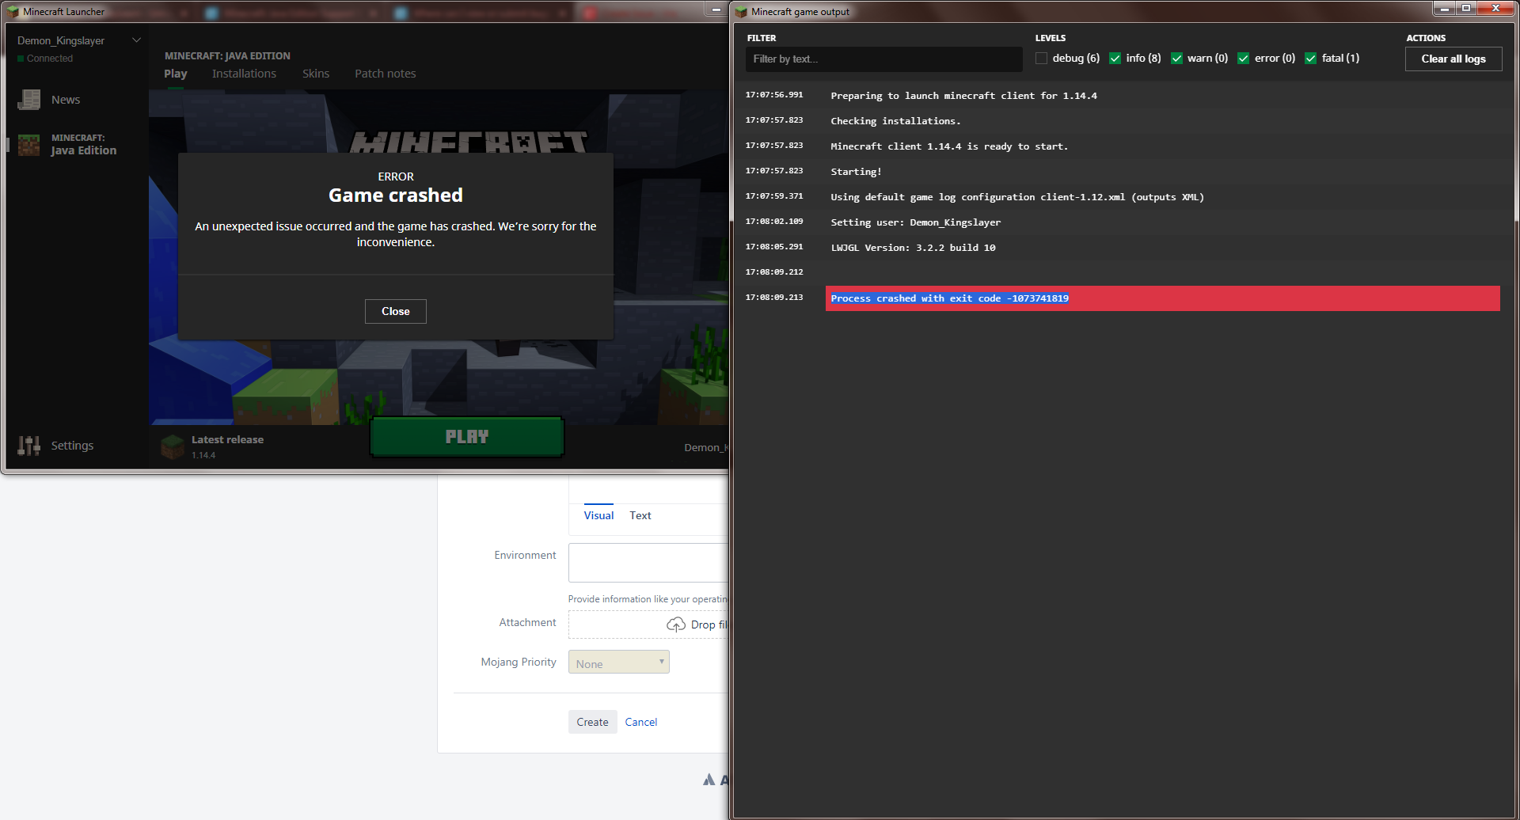
Task: Toggle the info (8) log level
Action: pyautogui.click(x=1115, y=59)
